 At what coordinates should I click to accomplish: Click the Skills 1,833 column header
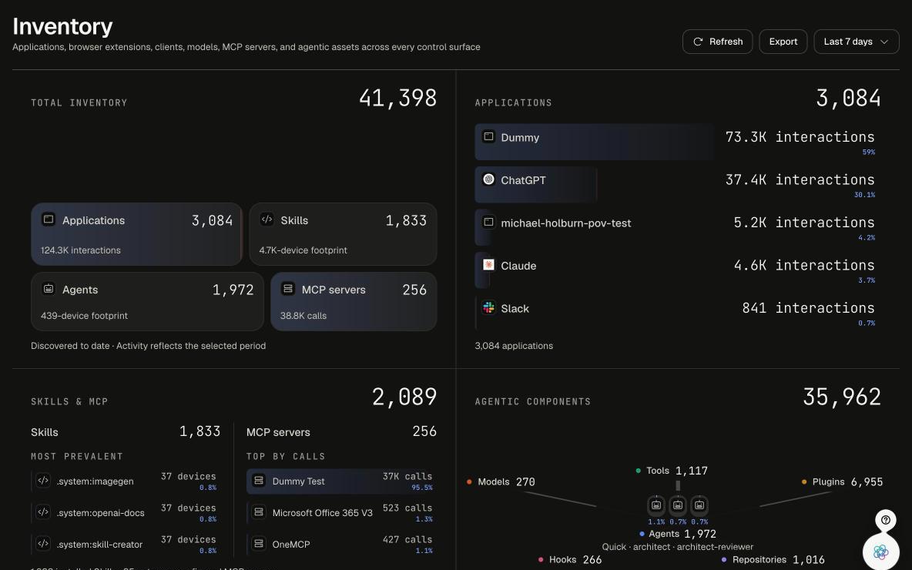pos(126,431)
